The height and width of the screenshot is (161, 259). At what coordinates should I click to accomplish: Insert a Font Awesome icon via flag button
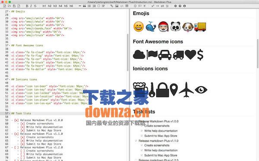(140, 6)
